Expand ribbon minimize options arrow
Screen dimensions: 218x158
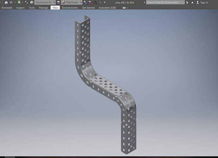[x=127, y=8]
